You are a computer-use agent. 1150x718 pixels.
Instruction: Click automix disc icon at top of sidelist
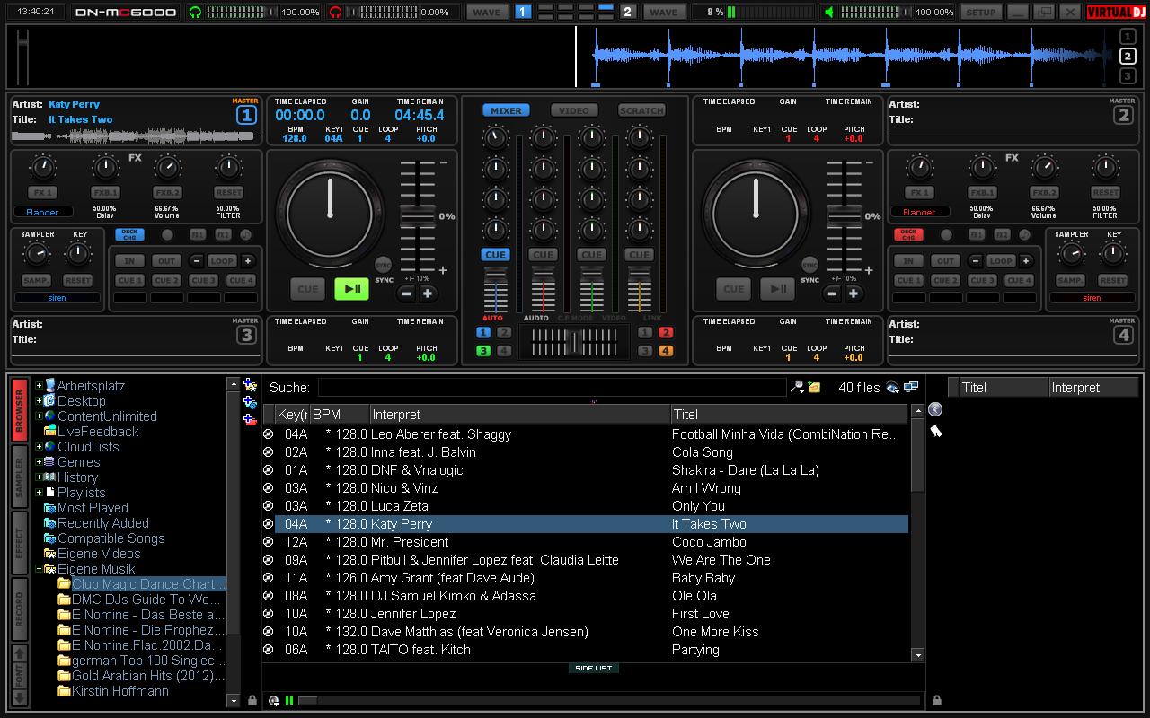pos(935,409)
